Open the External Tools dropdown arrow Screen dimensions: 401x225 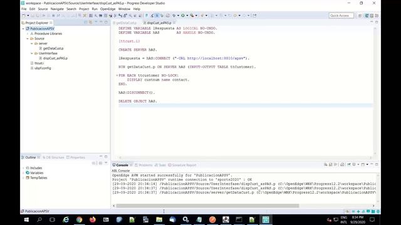pos(196,16)
